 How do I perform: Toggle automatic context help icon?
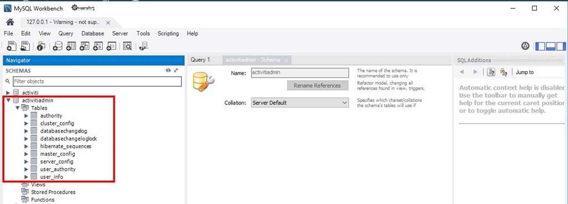pos(504,72)
